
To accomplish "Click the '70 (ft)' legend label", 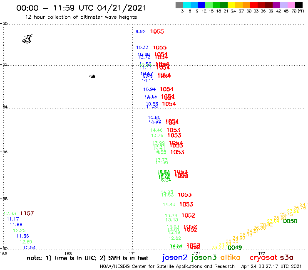I will tap(298, 11).
